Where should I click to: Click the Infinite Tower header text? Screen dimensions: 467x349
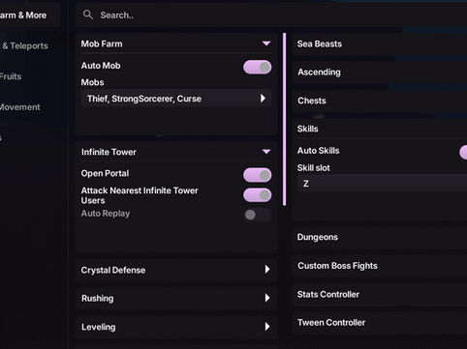[109, 152]
